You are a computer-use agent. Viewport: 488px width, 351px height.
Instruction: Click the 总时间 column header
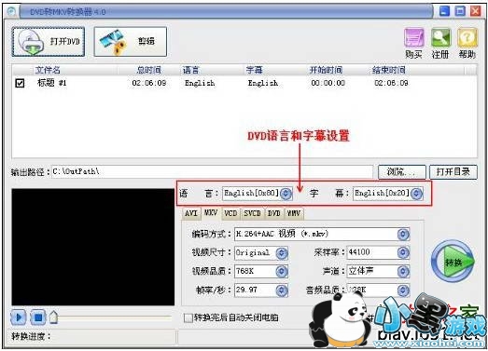tap(148, 70)
